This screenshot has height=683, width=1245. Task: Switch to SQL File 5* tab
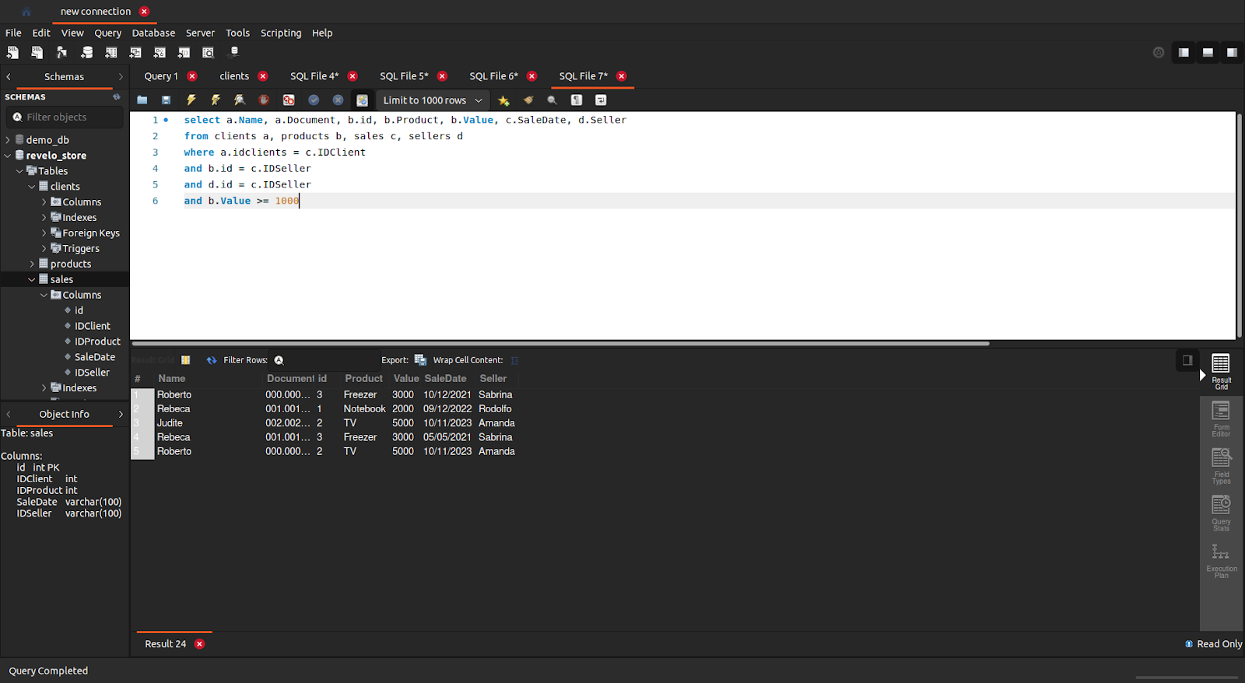[x=404, y=76]
